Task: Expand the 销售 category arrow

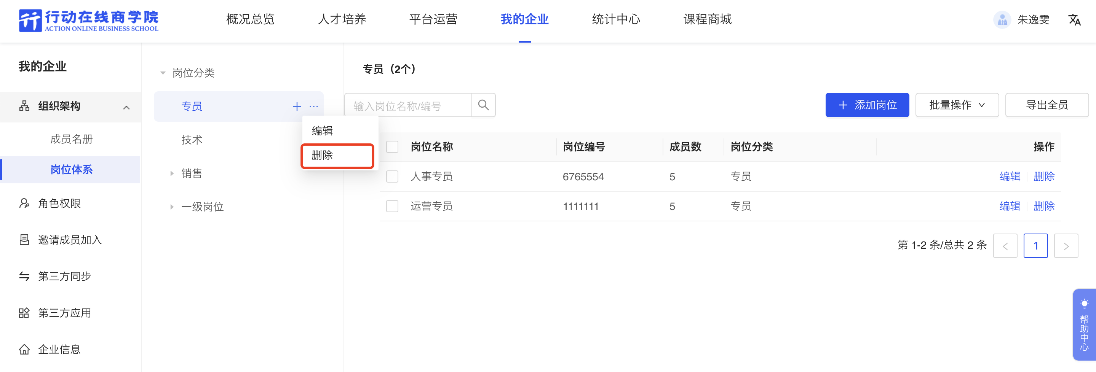Action: tap(172, 173)
